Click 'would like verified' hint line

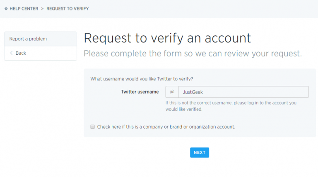tap(184, 109)
